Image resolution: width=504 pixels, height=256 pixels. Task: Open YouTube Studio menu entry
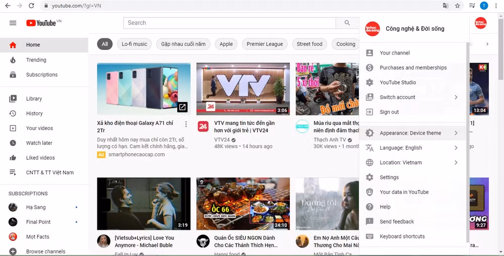(x=412, y=83)
